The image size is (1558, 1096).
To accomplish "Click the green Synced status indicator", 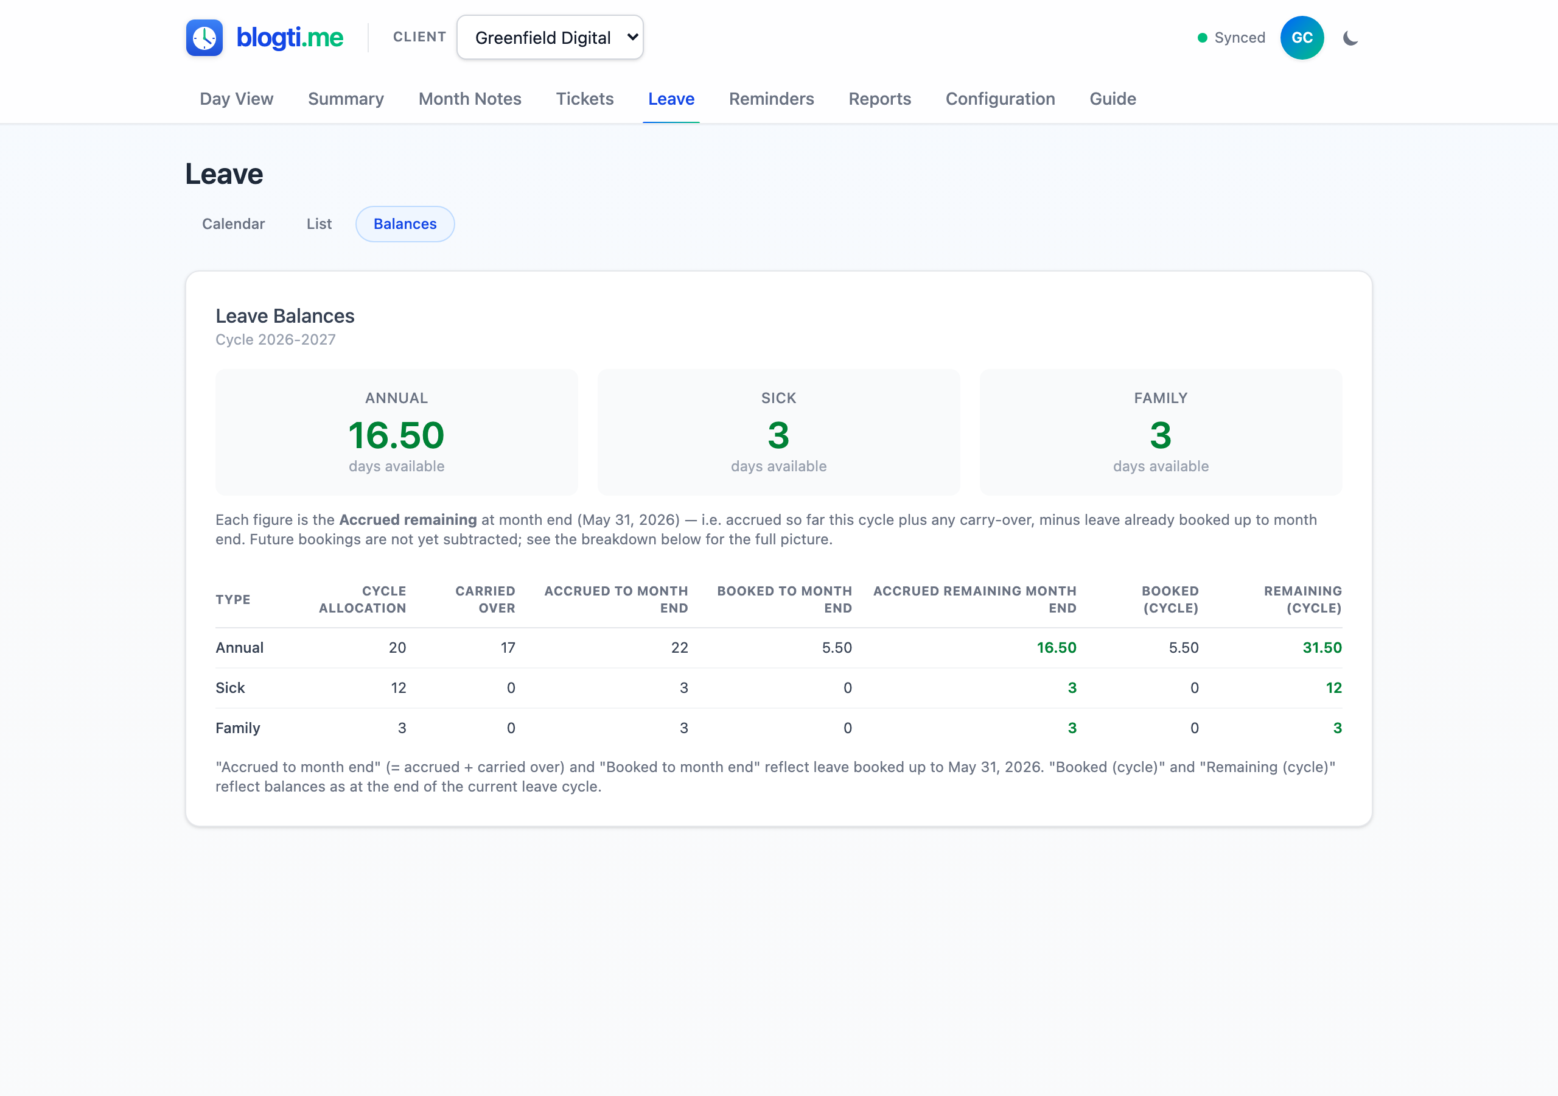I will click(x=1231, y=38).
